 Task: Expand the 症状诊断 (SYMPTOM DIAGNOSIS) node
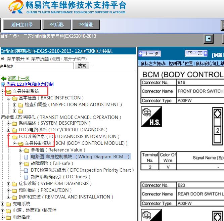pyautogui.click(x=9, y=184)
